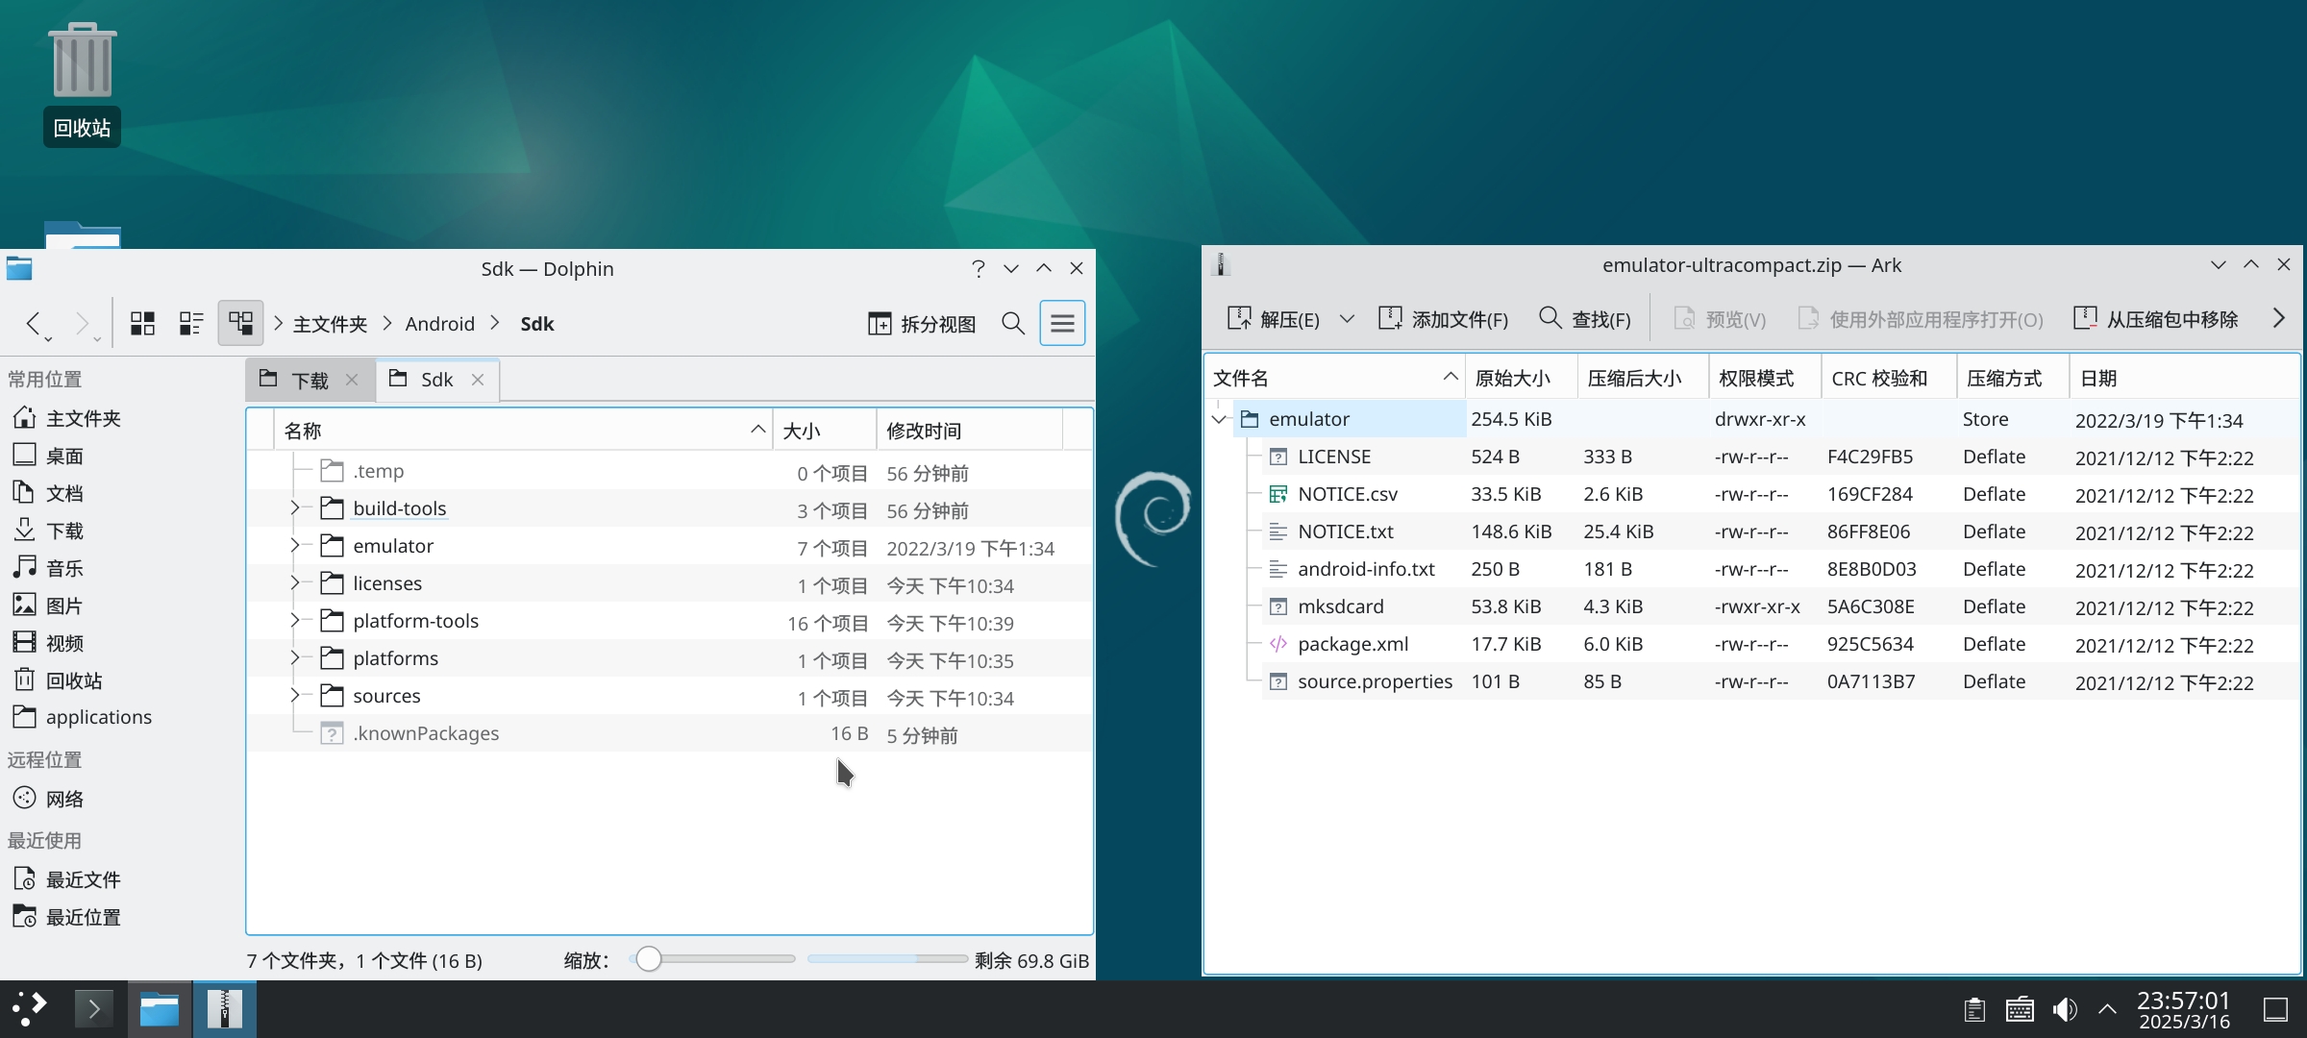The height and width of the screenshot is (1038, 2307).
Task: Switch Dolphin to compact view mode
Action: [190, 323]
